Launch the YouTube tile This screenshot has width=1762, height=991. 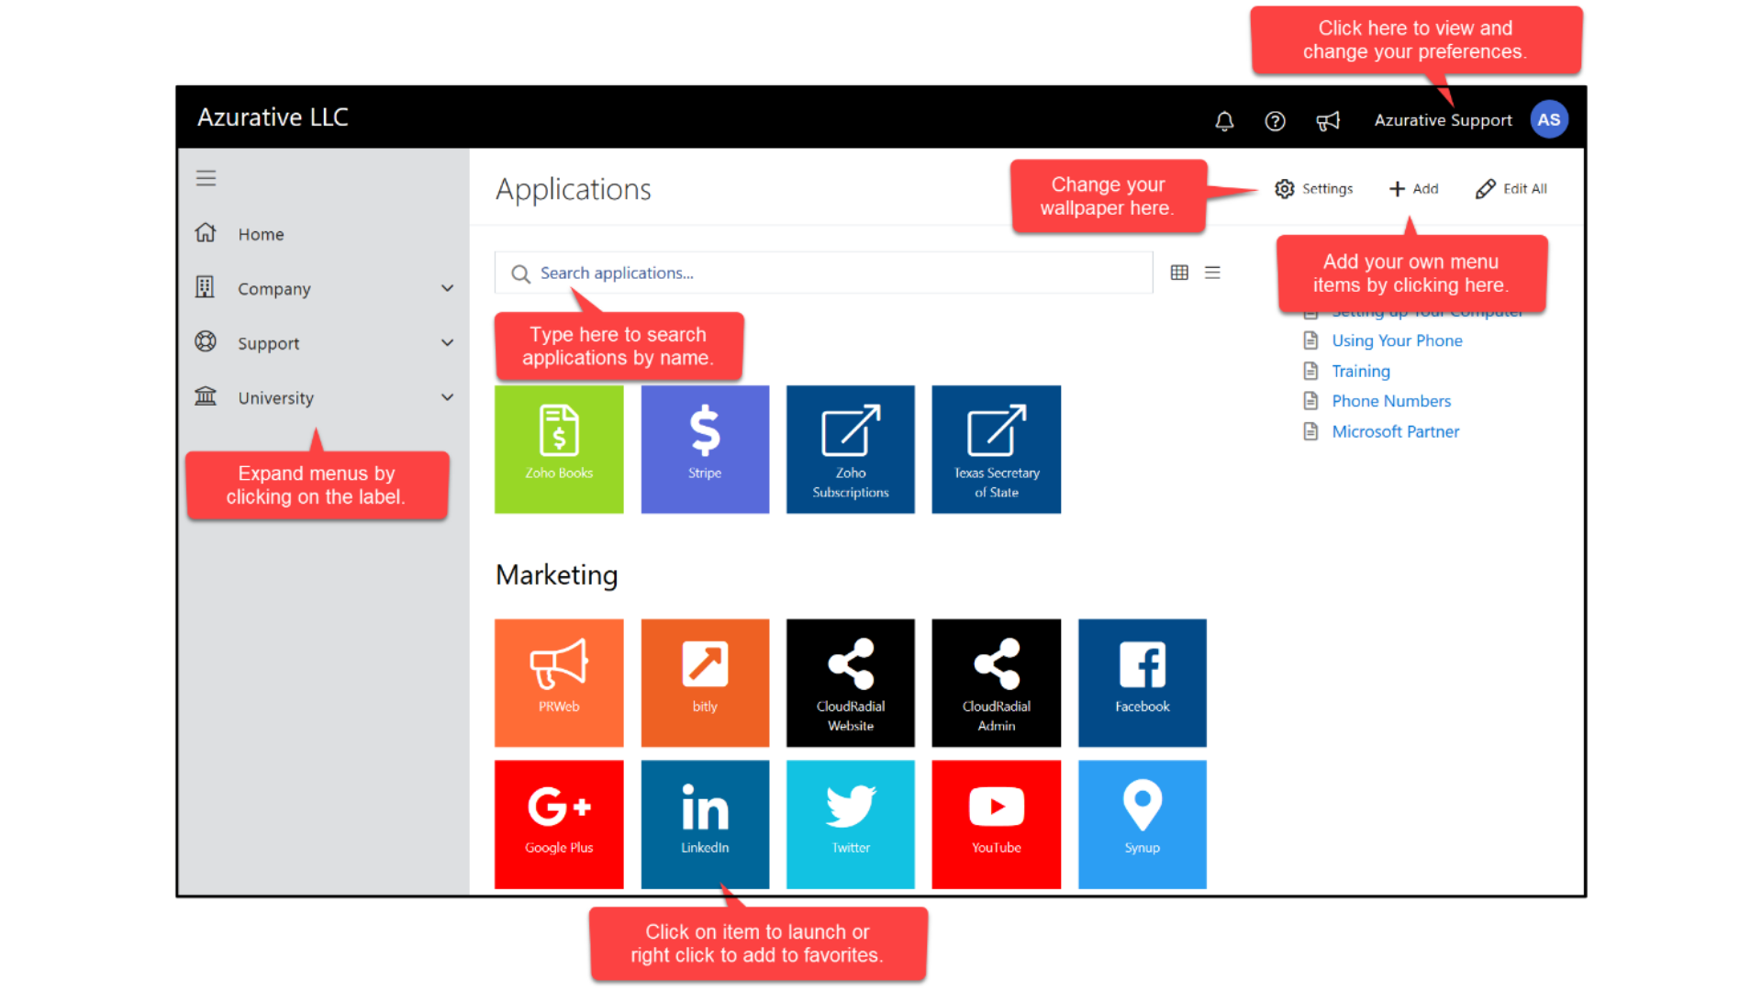coord(997,824)
